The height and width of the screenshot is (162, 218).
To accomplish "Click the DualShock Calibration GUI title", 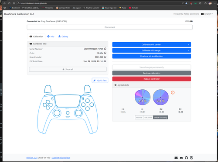I will tap(19, 14).
